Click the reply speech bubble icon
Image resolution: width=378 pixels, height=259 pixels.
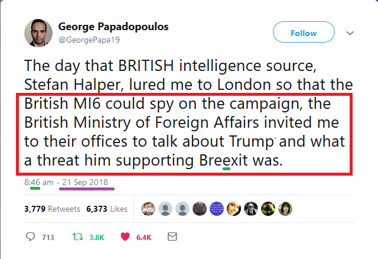(x=31, y=237)
